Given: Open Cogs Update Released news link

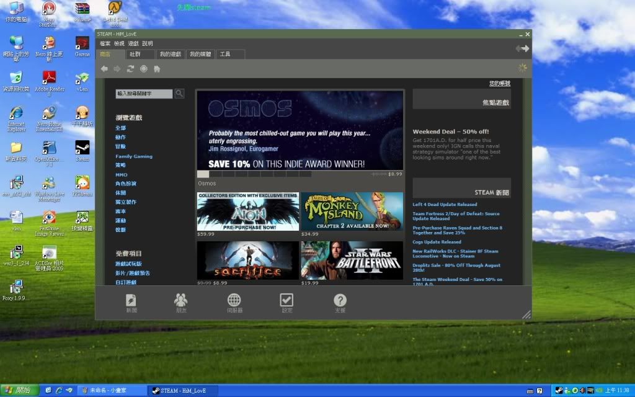Looking at the screenshot, I should coord(437,242).
